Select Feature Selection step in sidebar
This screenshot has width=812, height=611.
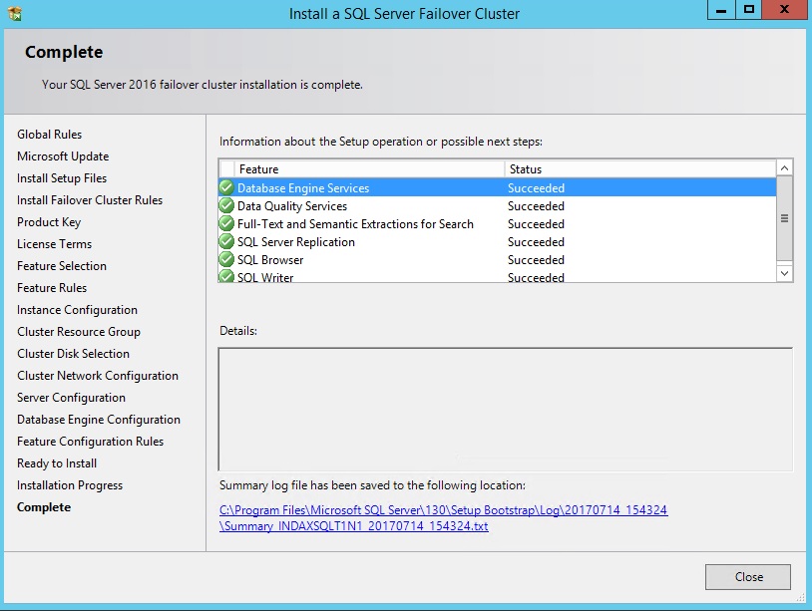tap(62, 266)
